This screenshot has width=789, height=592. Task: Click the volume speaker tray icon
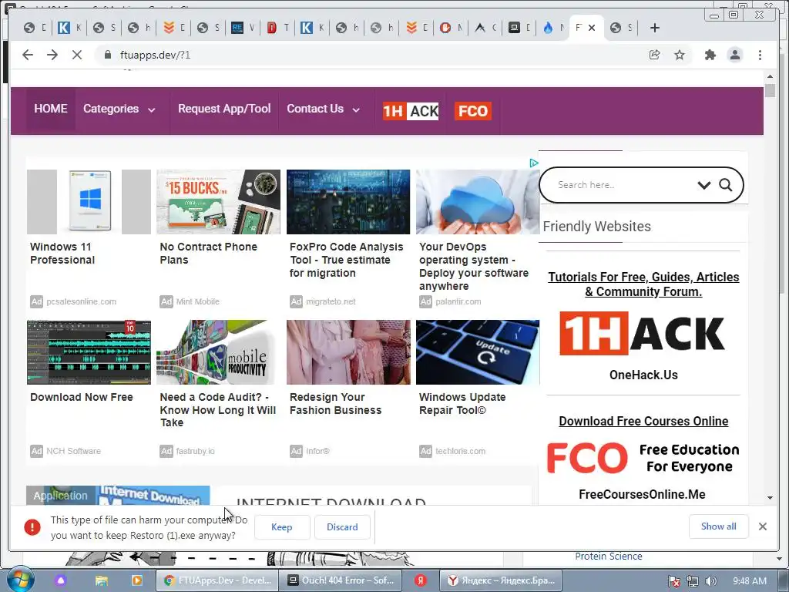point(710,581)
